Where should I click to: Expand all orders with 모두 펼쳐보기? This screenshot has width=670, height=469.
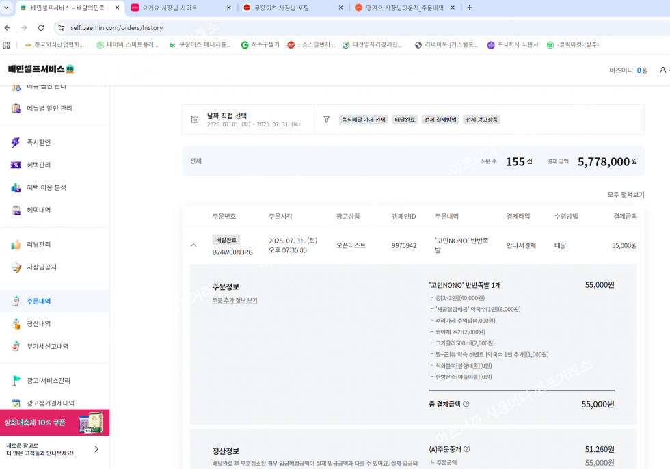tap(625, 195)
